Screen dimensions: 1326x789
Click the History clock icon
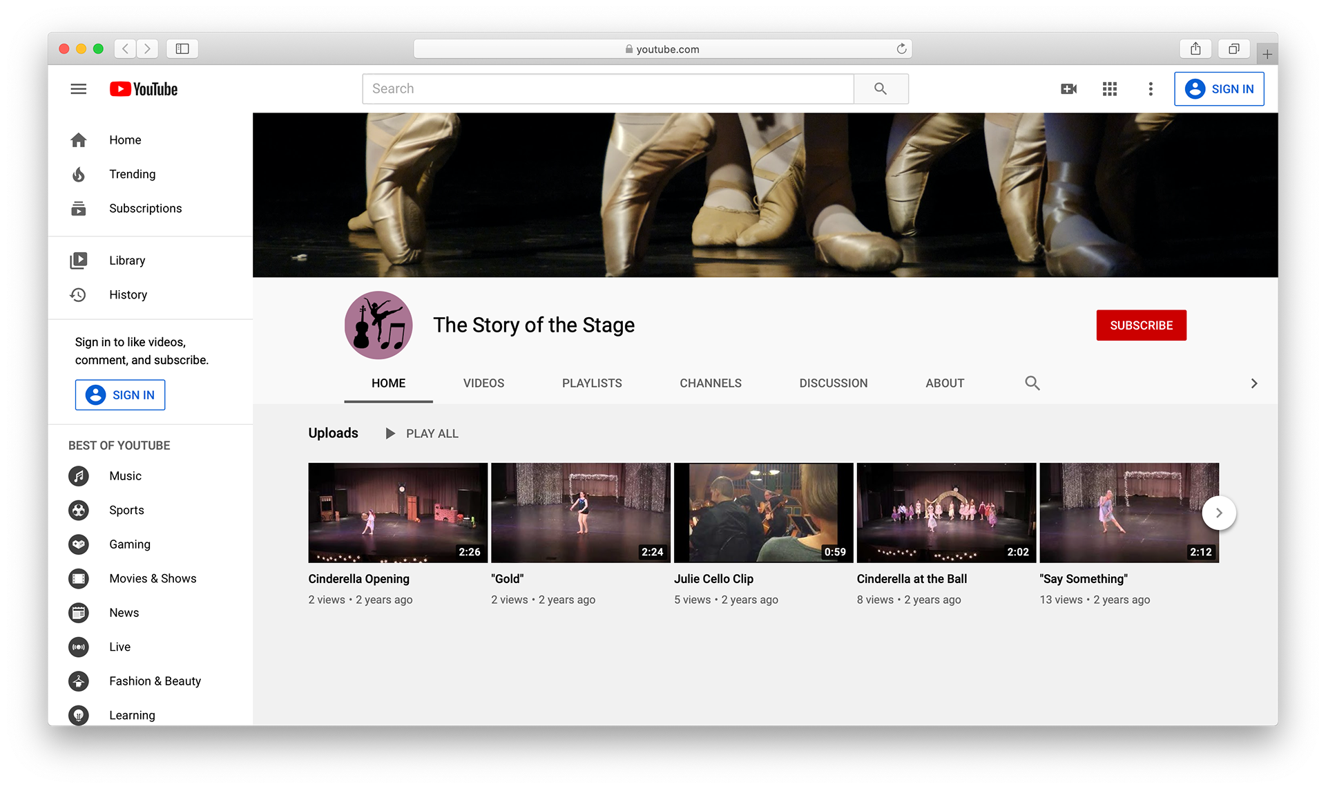coord(79,294)
